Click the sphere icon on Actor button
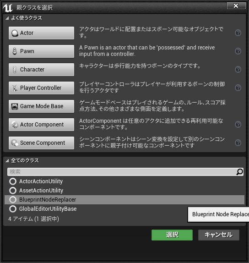 point(15,33)
